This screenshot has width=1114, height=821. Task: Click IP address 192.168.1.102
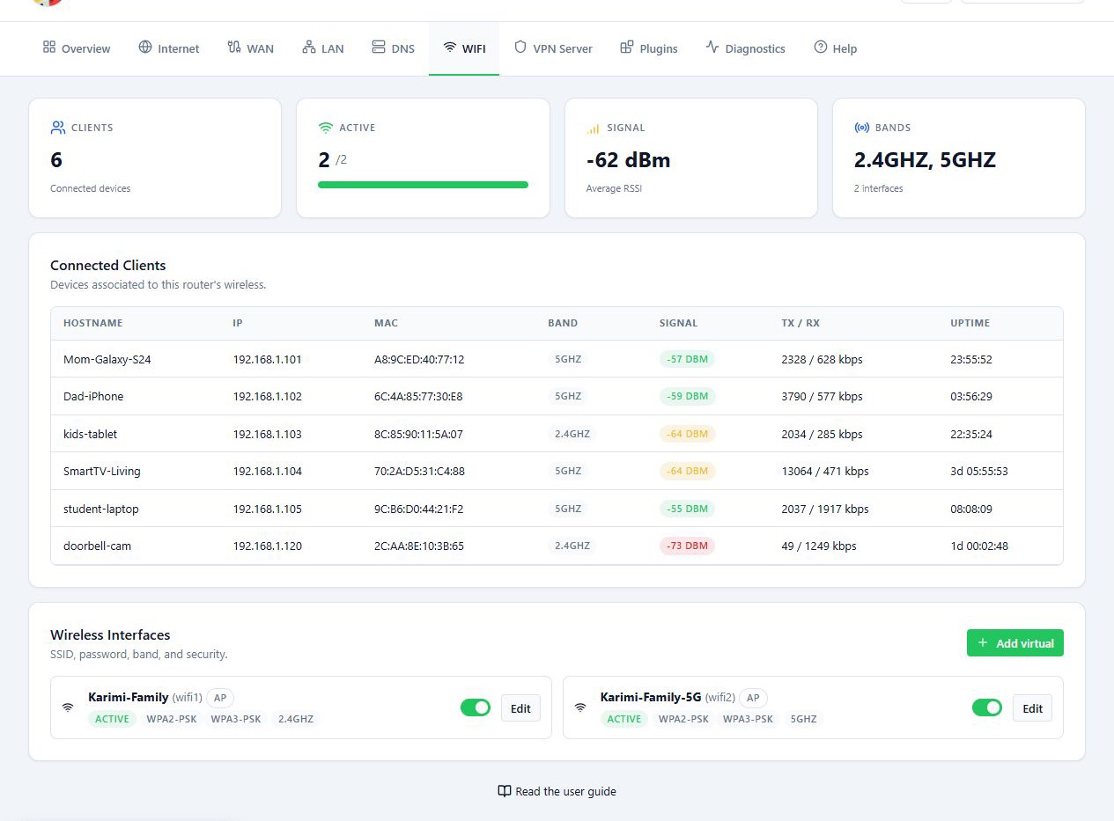coord(268,397)
